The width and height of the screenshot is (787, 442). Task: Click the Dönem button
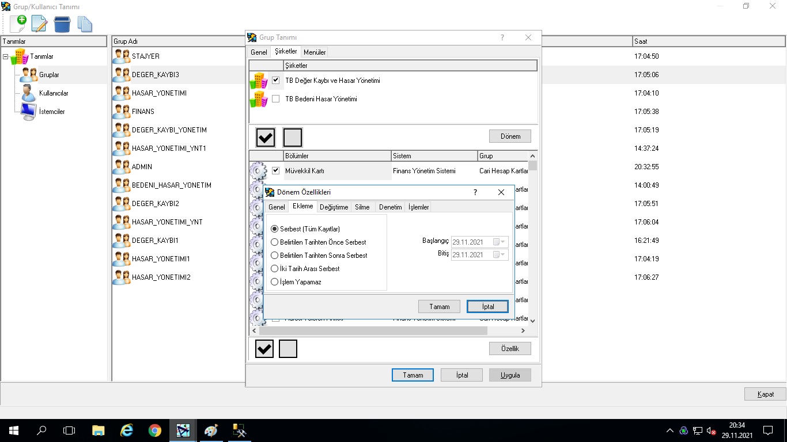[x=510, y=136]
